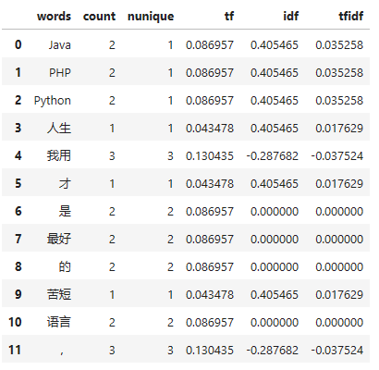This screenshot has height=370, width=379.
Task: Click the 'idf' column header
Action: pos(290,16)
